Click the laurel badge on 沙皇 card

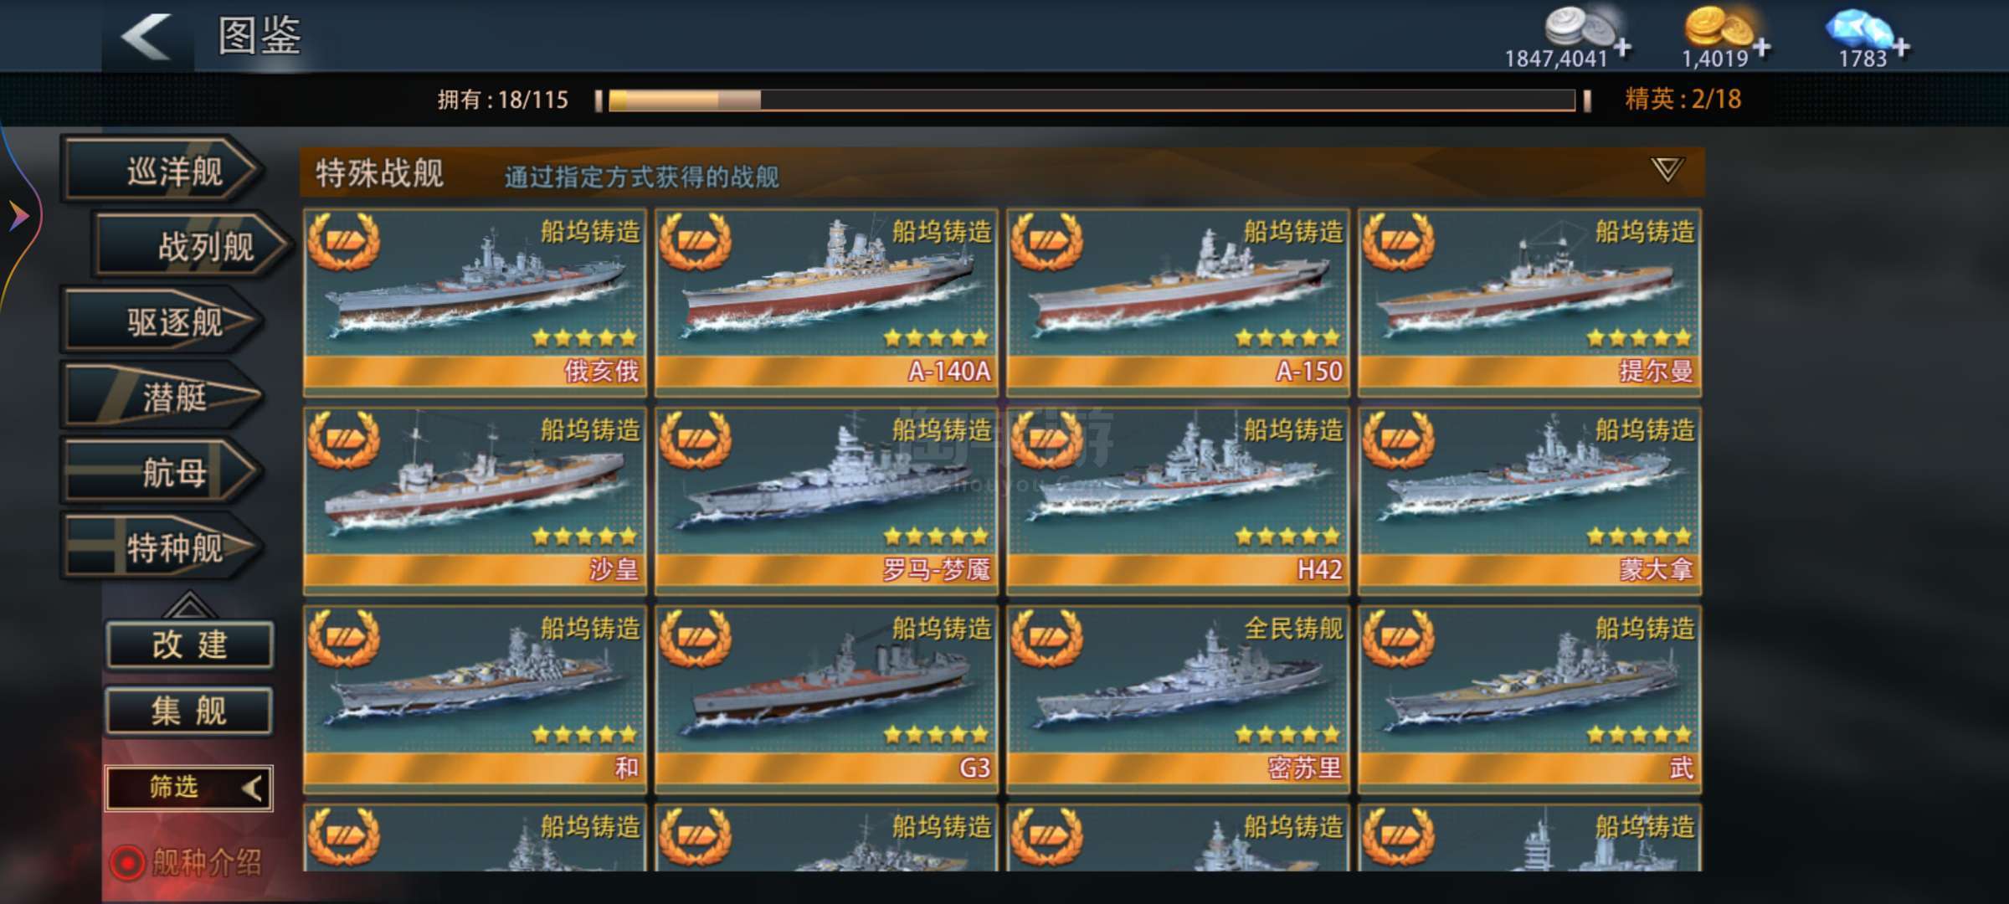[x=344, y=440]
